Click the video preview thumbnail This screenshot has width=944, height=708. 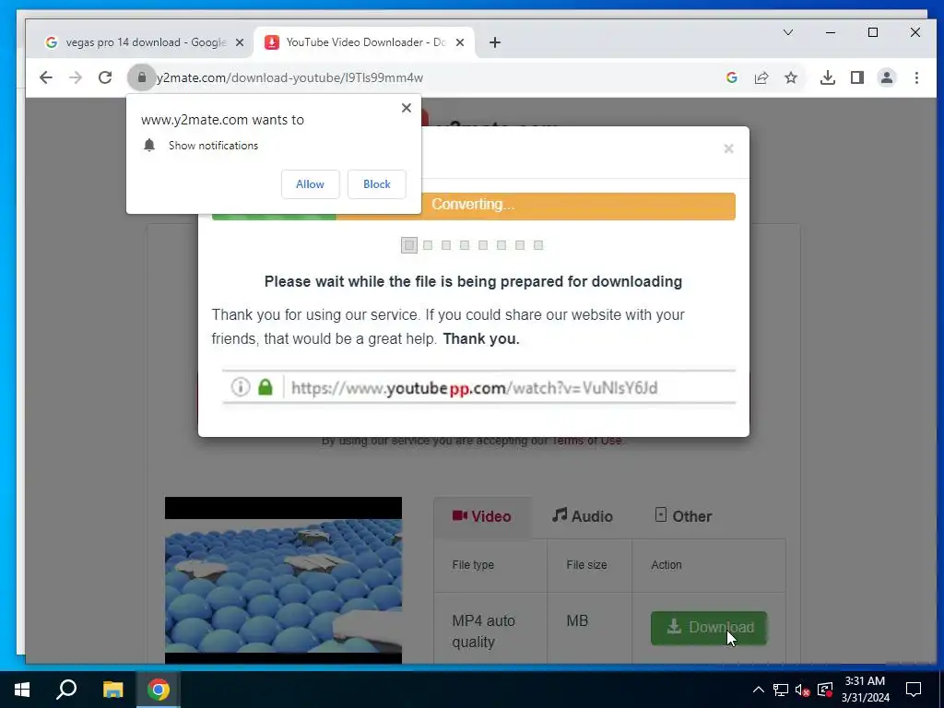[284, 581]
